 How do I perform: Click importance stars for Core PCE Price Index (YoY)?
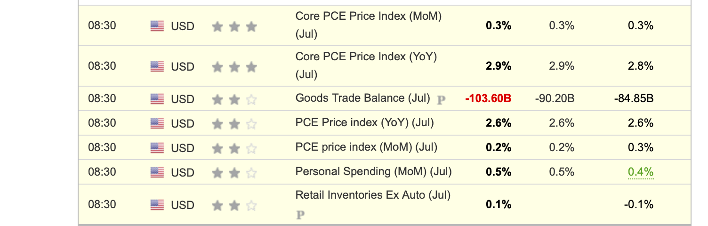tap(234, 67)
